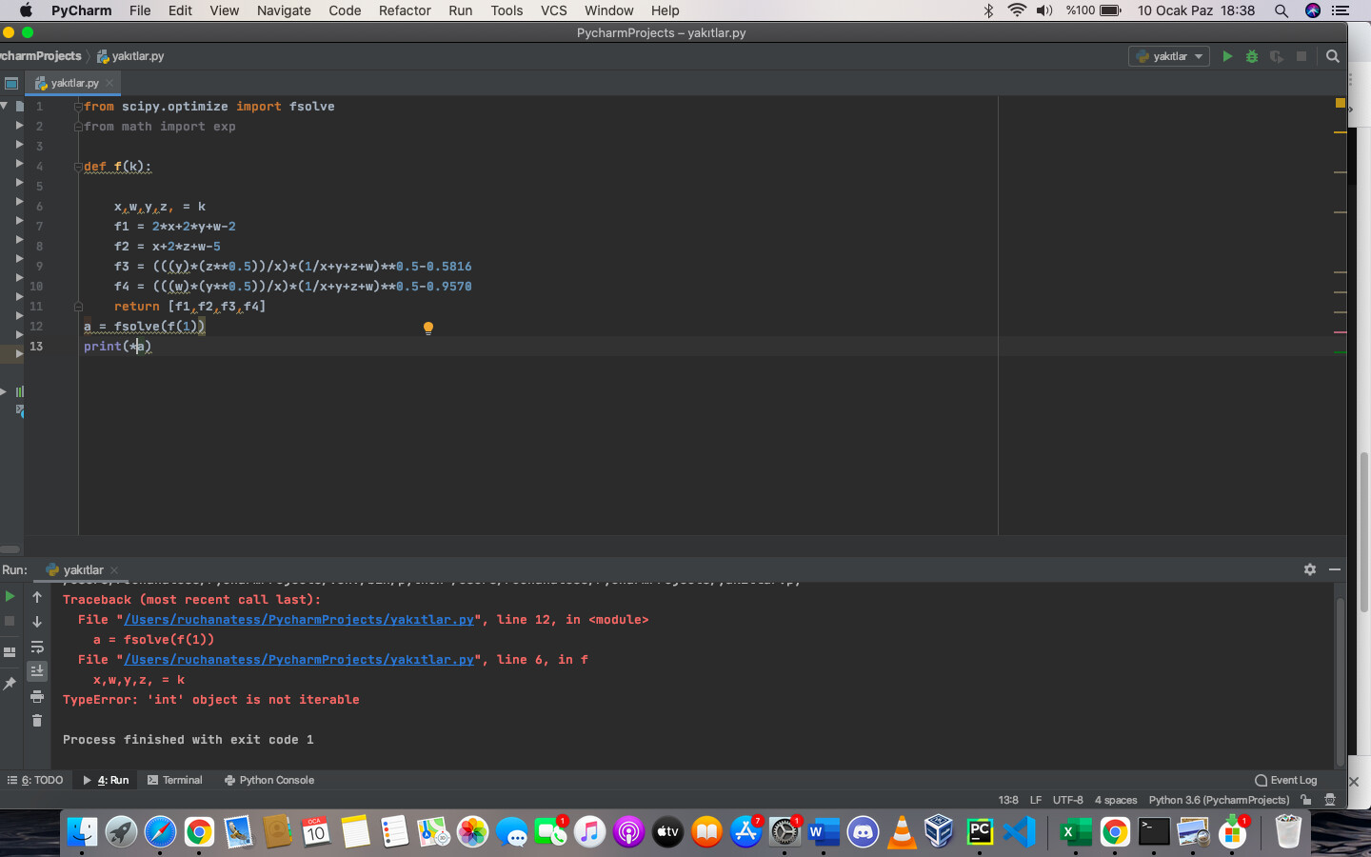The width and height of the screenshot is (1371, 857).
Task: Rerun program in the Run panel
Action: point(10,596)
